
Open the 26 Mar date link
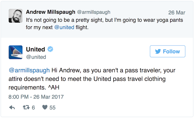pyautogui.click(x=177, y=13)
